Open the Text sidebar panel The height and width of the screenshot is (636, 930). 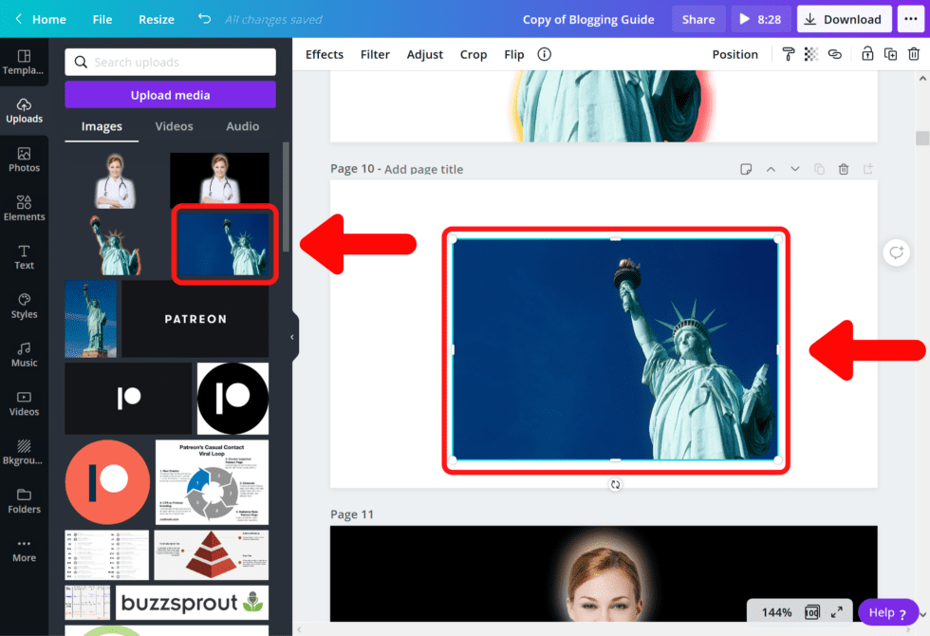coord(24,257)
